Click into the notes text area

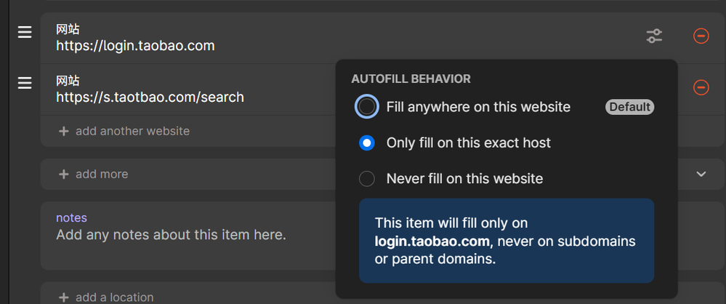(171, 235)
